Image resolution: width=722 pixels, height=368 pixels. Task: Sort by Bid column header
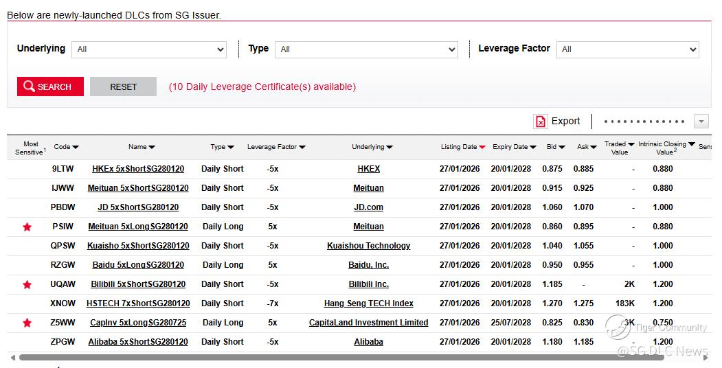pos(556,147)
